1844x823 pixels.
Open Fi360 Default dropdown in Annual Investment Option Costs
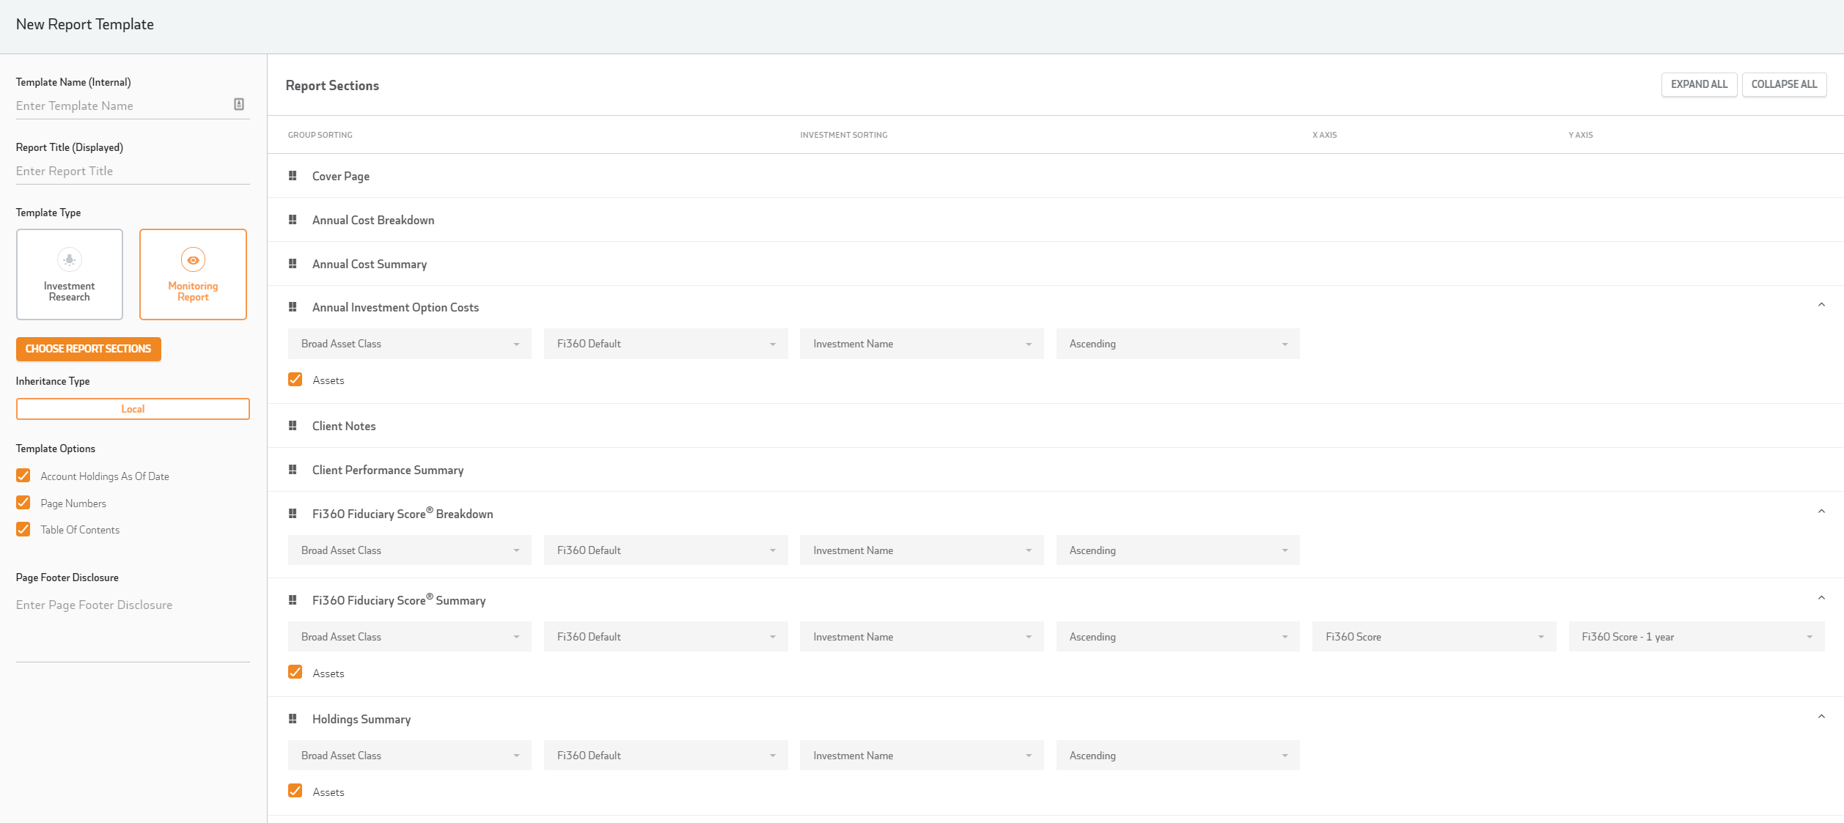point(666,344)
